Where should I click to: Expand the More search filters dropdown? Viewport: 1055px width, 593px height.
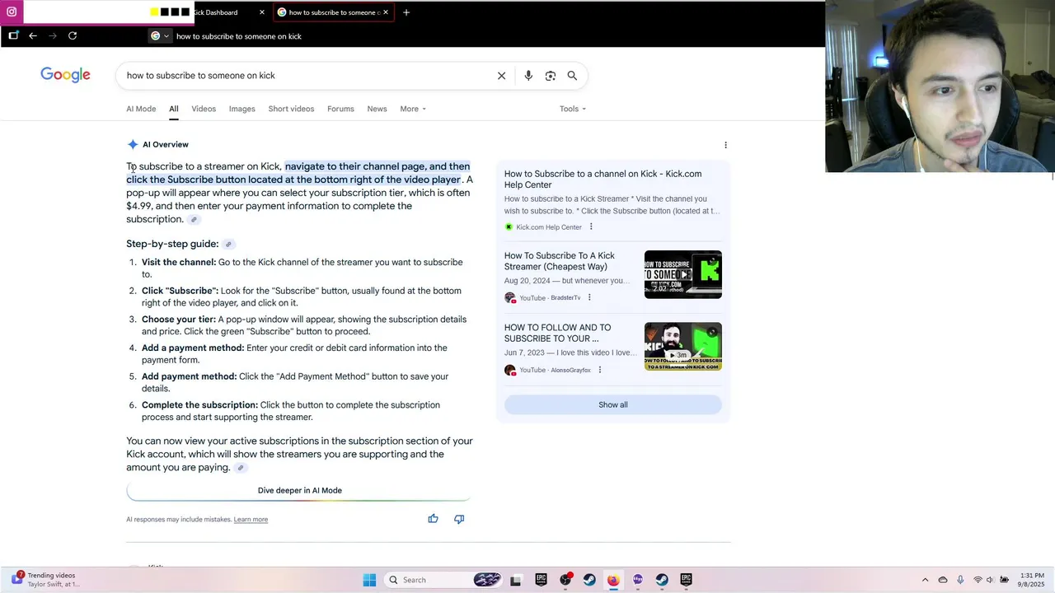[x=413, y=109]
